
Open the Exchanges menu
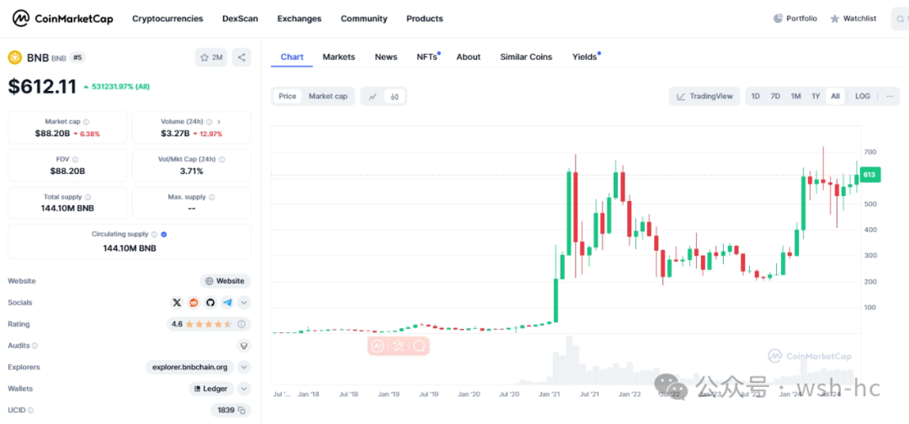[299, 19]
